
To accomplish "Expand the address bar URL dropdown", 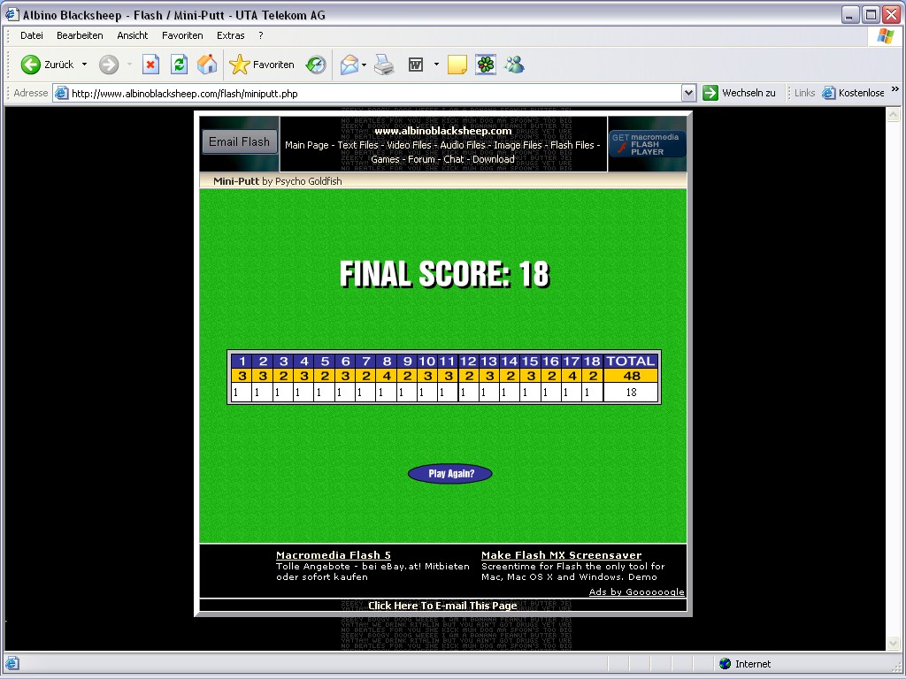I will (x=689, y=93).
